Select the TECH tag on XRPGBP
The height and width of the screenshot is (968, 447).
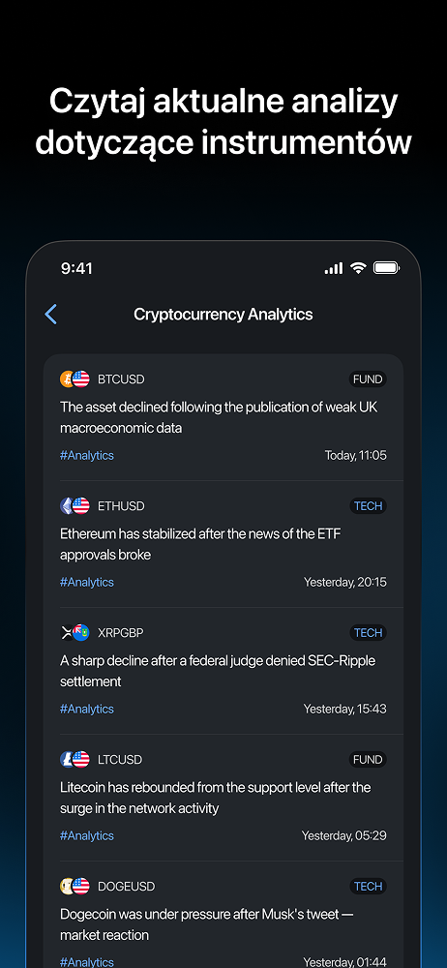pyautogui.click(x=368, y=633)
